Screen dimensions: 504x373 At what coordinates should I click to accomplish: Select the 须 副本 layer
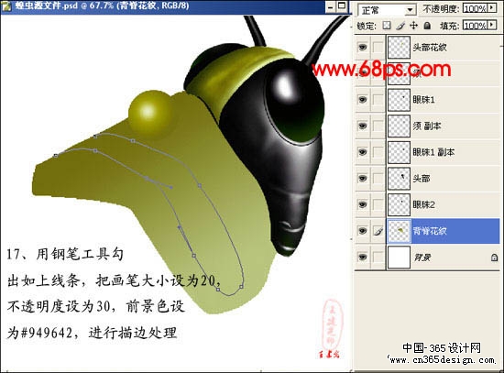[443, 126]
